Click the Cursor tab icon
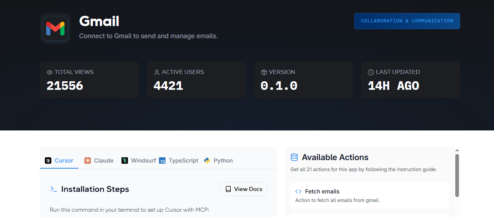This screenshot has width=494, height=217. pyautogui.click(x=48, y=161)
